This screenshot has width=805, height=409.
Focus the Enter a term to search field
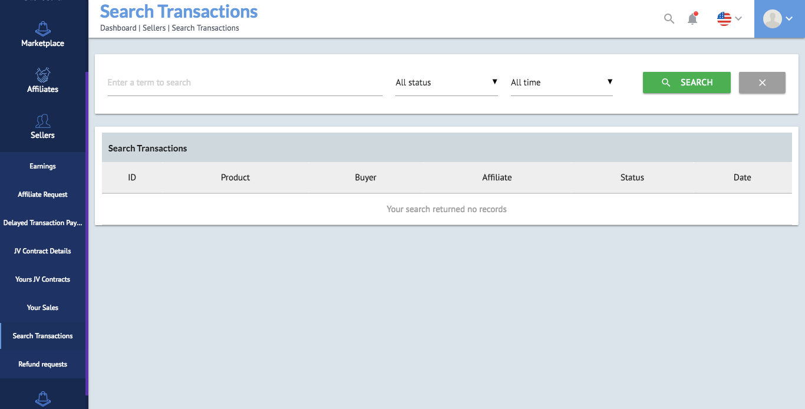coord(245,83)
